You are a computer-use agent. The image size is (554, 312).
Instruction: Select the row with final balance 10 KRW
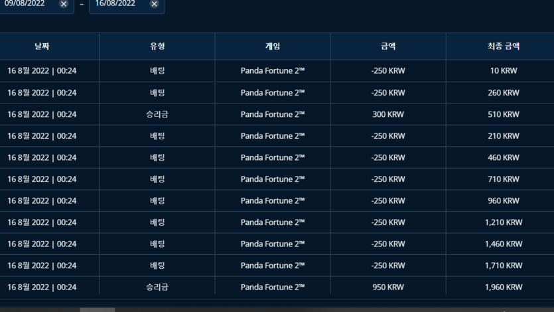277,70
